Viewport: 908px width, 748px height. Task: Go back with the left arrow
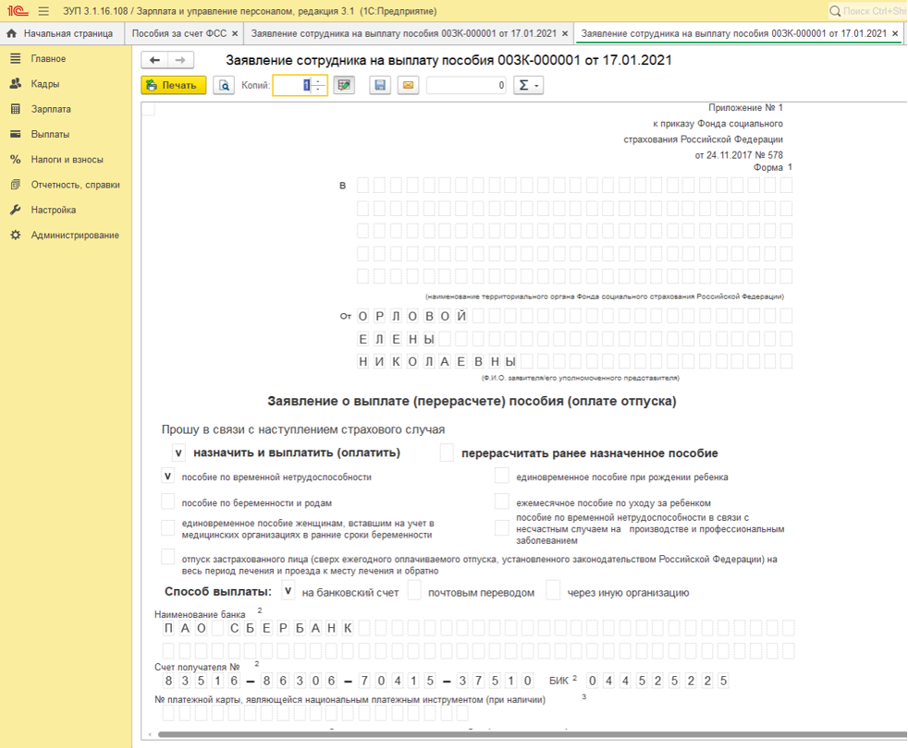click(x=154, y=60)
